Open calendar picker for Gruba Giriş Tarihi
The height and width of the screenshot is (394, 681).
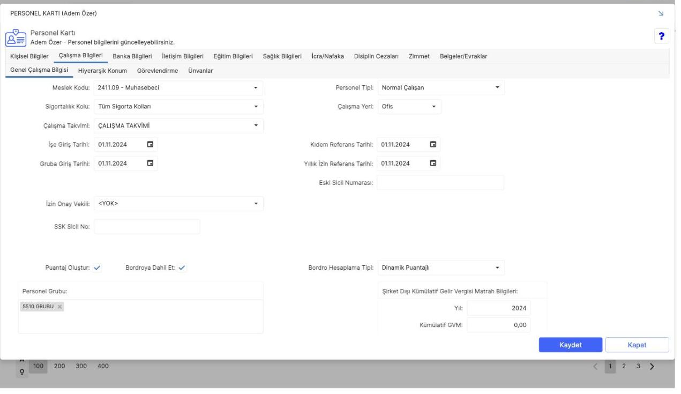[150, 163]
